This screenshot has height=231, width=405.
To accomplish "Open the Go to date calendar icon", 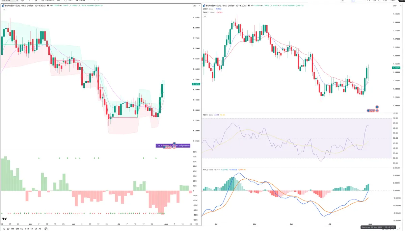I will point(46,229).
